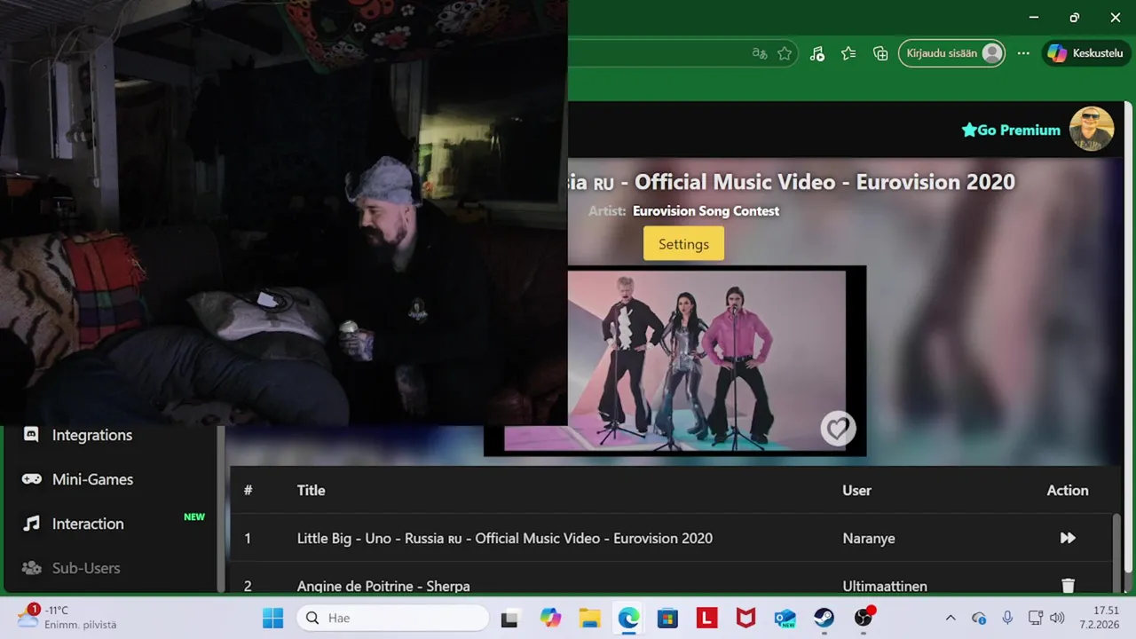
Task: Open Outlook (new) from the taskbar
Action: point(785,618)
